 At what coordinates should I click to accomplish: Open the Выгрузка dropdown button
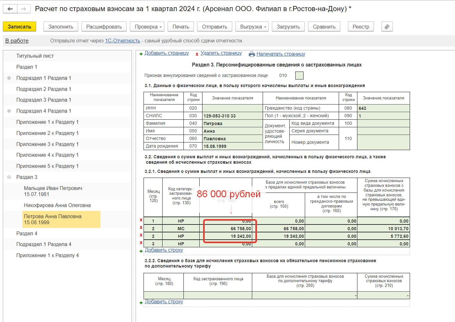(252, 27)
